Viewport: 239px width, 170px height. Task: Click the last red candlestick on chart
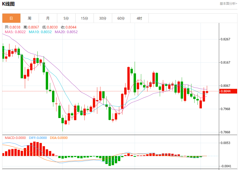[207, 92]
